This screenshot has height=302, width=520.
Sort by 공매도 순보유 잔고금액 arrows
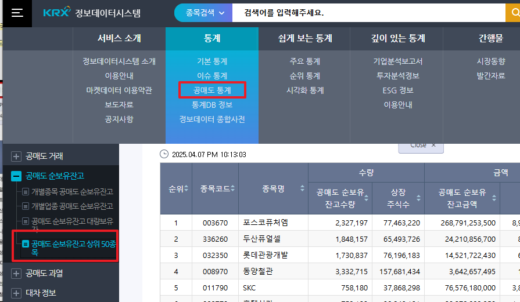click(494, 198)
